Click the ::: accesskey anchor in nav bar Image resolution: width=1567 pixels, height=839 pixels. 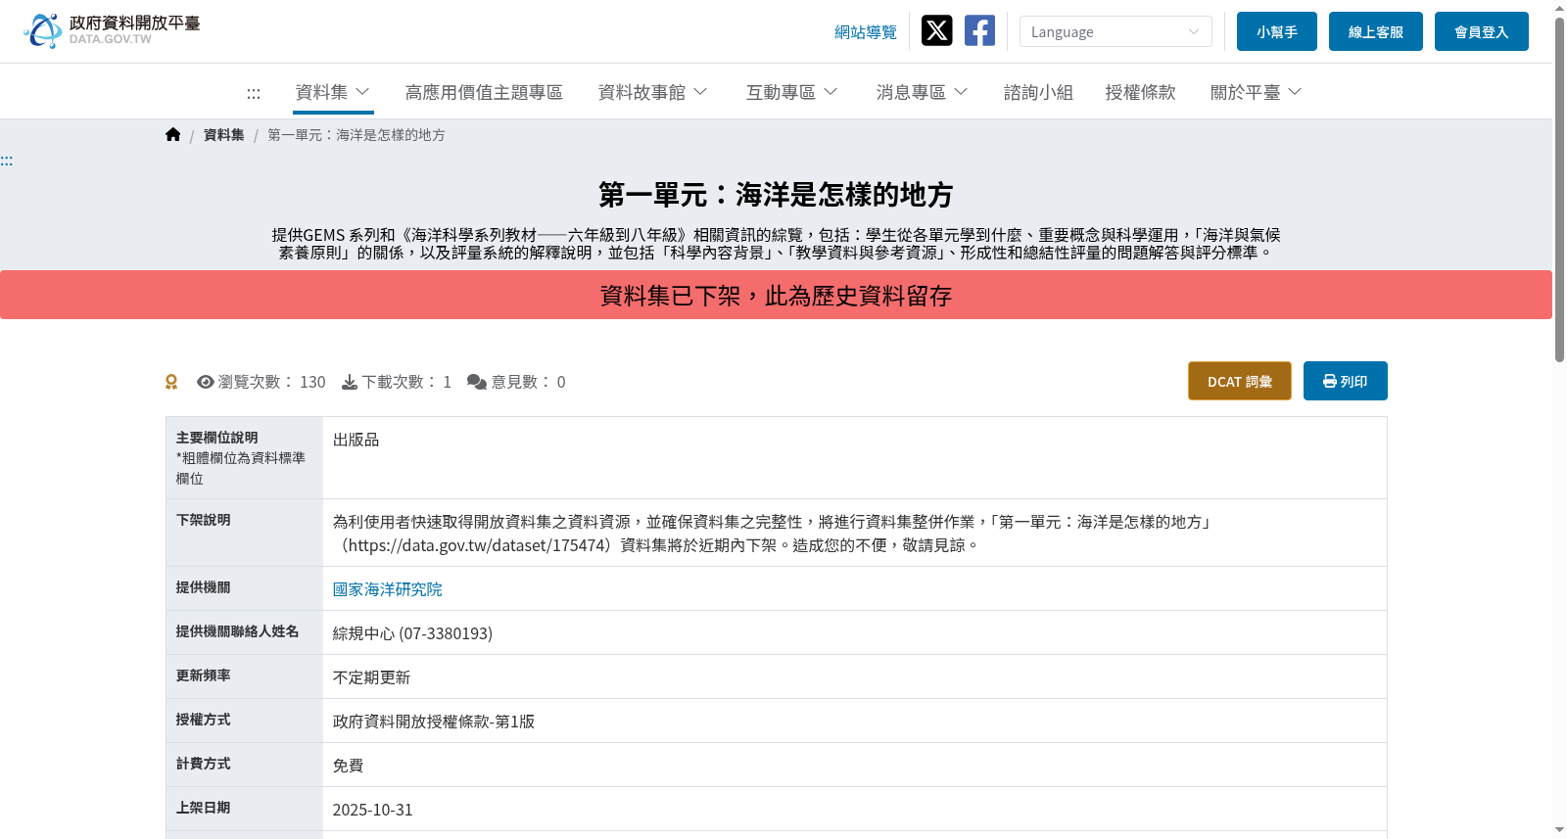(254, 93)
